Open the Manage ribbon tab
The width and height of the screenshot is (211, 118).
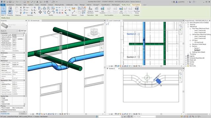[82, 5]
